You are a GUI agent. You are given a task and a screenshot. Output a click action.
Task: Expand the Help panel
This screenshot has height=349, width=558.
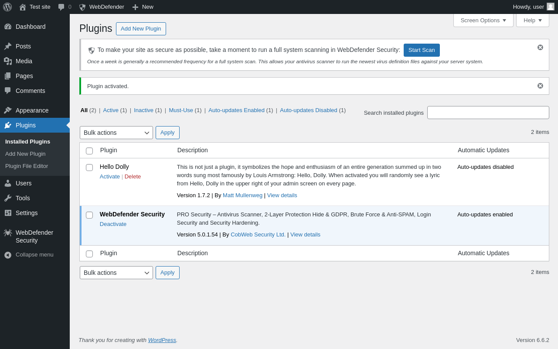coord(532,20)
